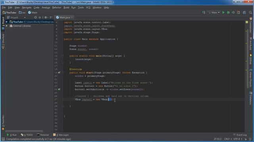This screenshot has width=254, height=142.
Task: Expand the YouTube project tree node
Action: click(7, 22)
